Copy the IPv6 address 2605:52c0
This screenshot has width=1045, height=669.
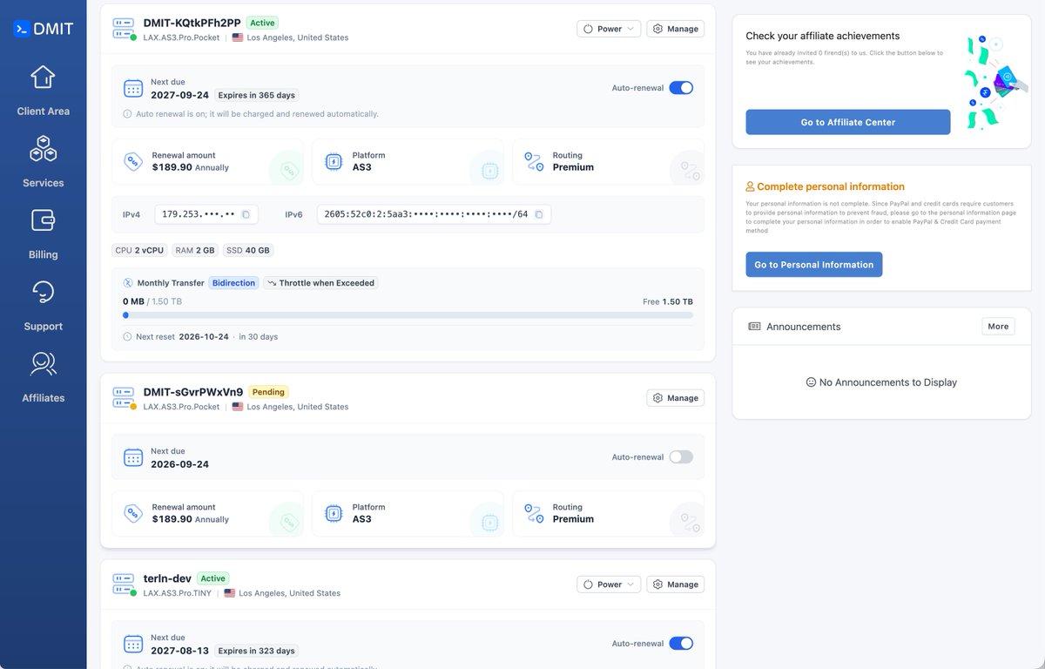[x=538, y=214]
